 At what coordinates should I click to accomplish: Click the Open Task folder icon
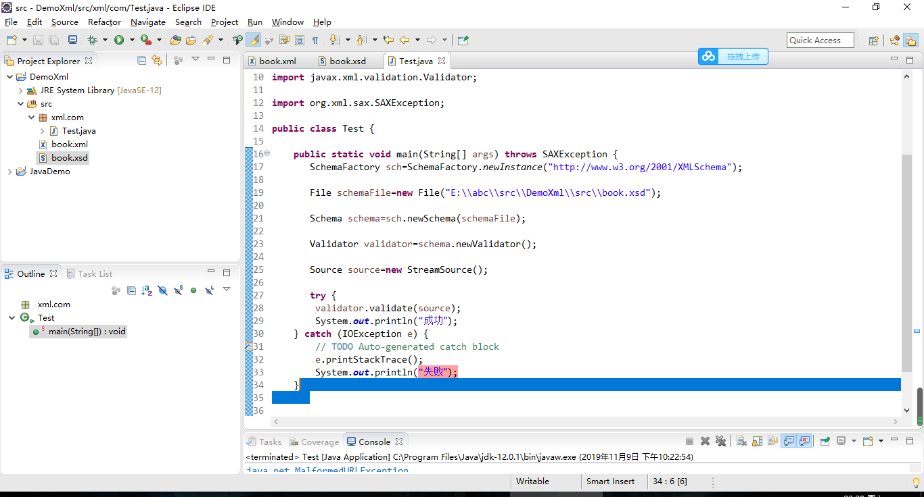point(192,41)
